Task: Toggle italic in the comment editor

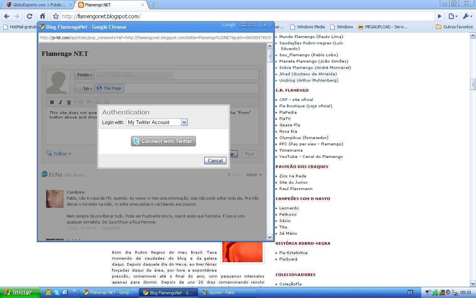Action: pyautogui.click(x=60, y=102)
